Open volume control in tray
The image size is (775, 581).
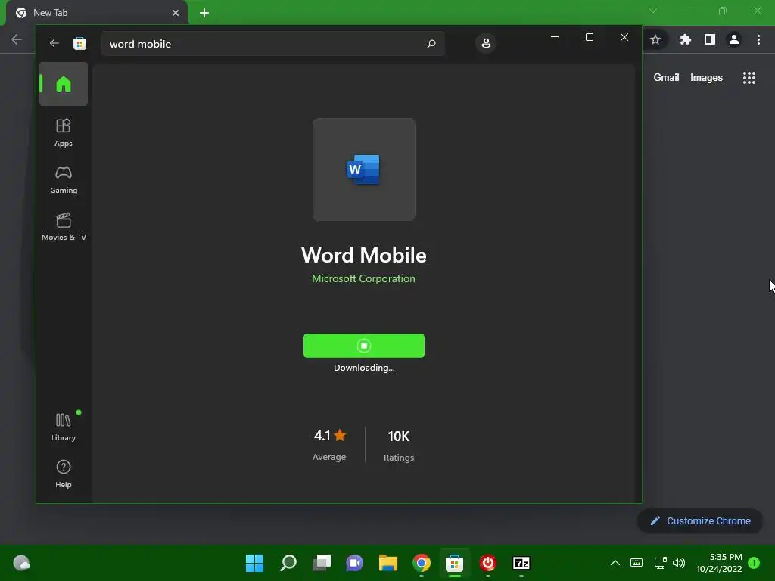(x=679, y=563)
